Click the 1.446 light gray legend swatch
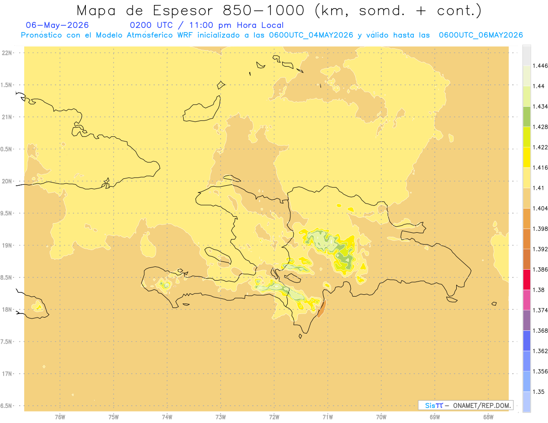This screenshot has width=548, height=423. pos(527,55)
